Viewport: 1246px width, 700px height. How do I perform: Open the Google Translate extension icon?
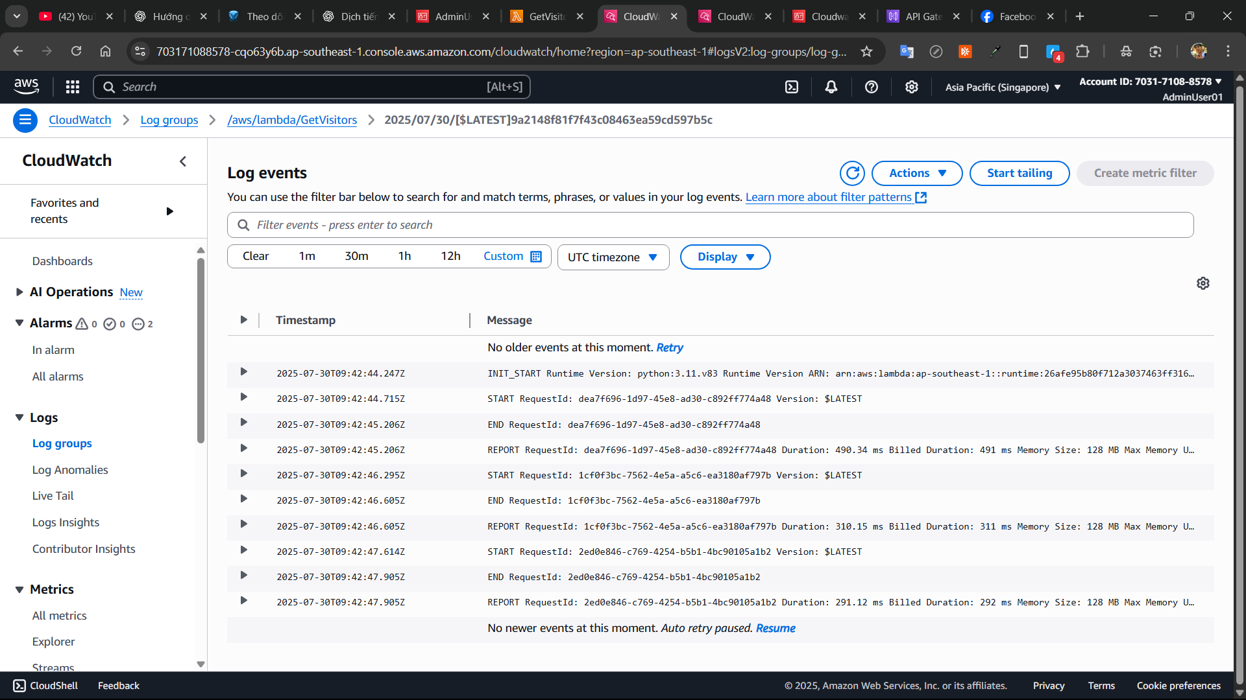tap(907, 51)
